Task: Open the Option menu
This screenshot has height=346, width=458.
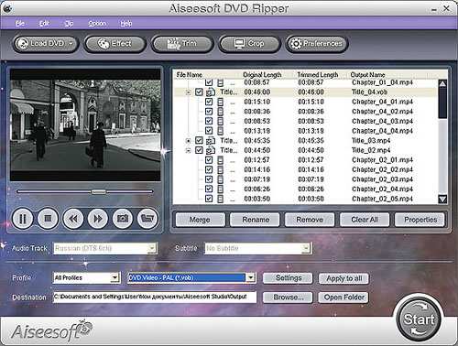Action: coord(97,24)
